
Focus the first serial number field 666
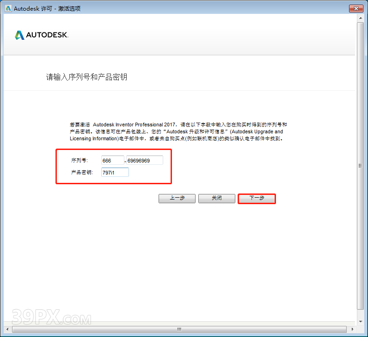(113, 161)
